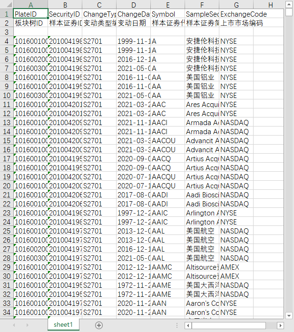Select column A header
Image resolution: width=294 pixels, height=332 pixels.
coord(31,5)
